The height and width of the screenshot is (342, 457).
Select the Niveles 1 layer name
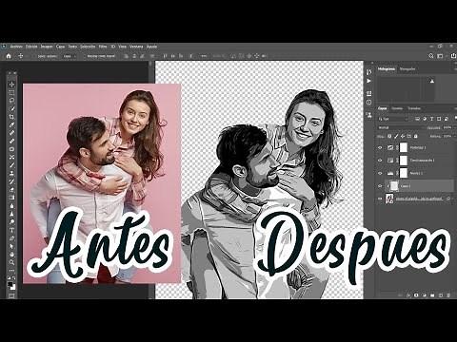(x=416, y=173)
